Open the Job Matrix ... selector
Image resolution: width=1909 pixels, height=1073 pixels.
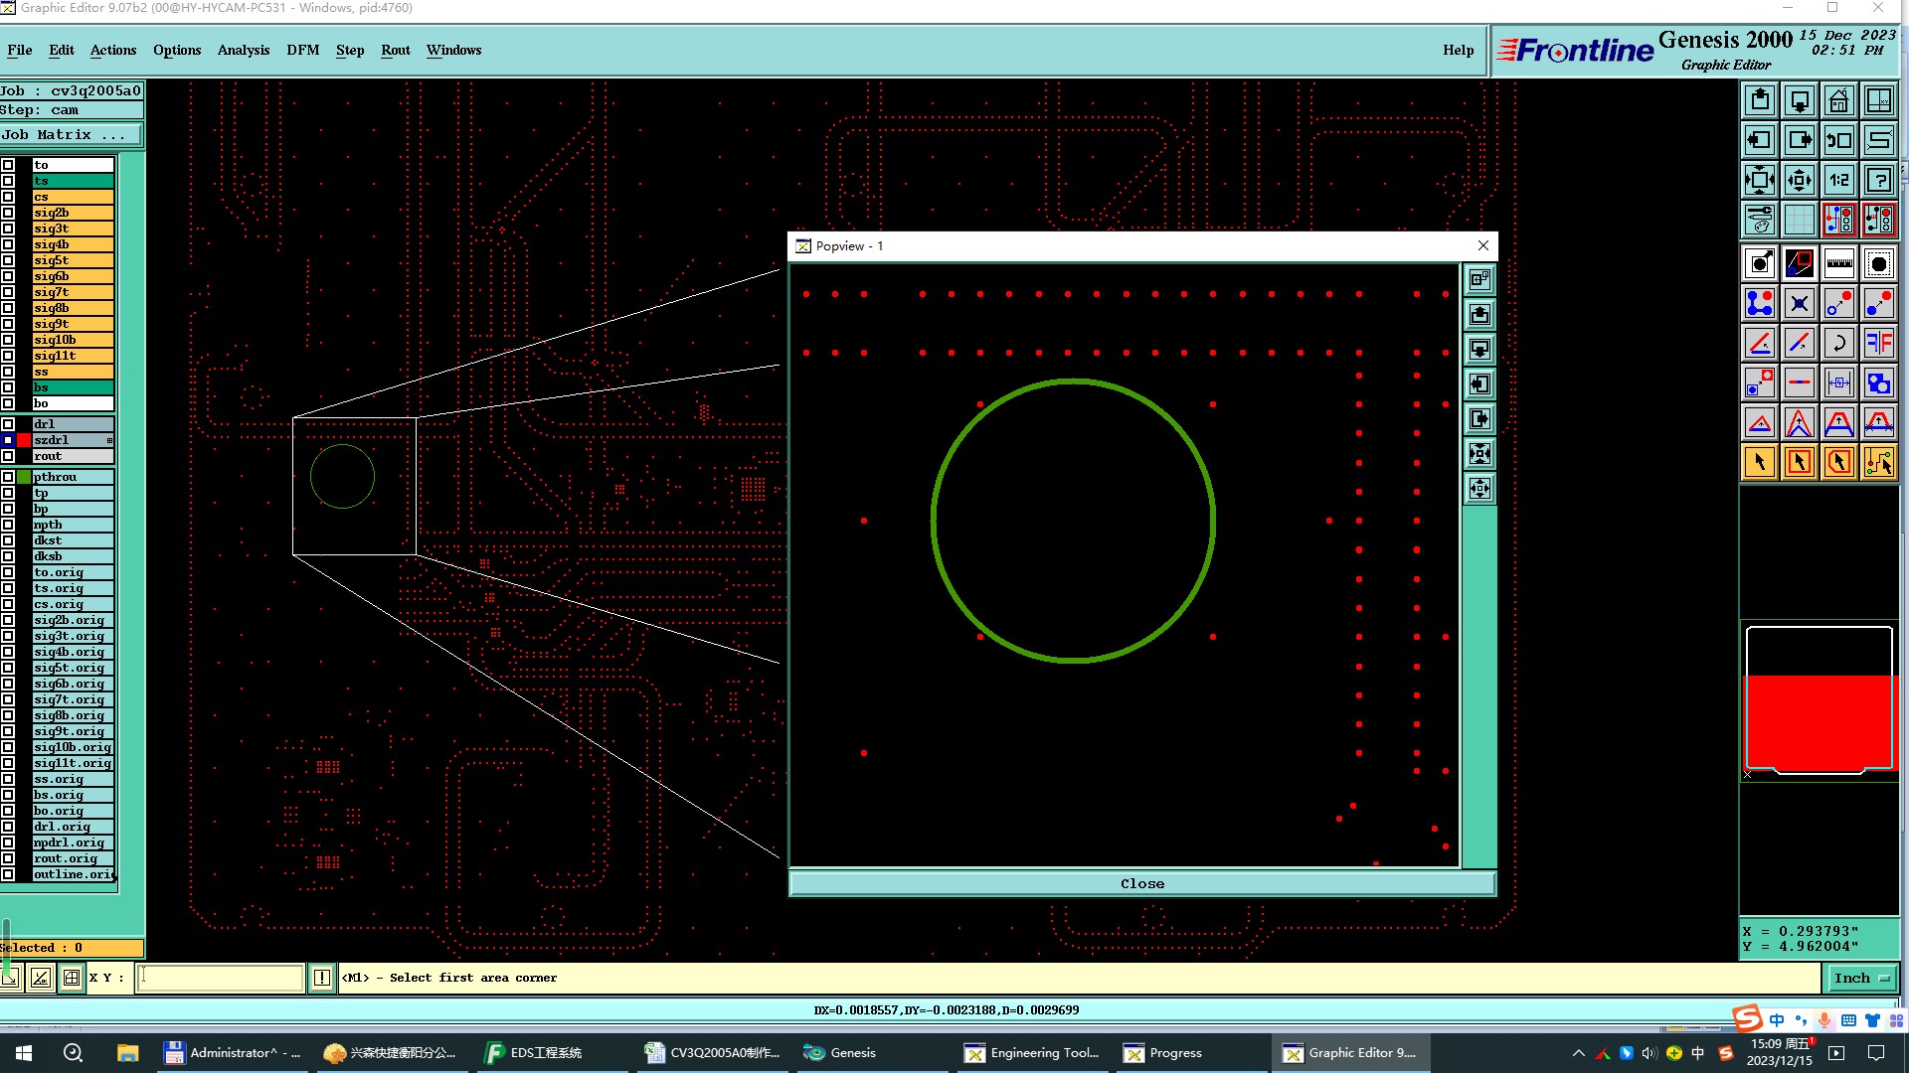point(70,135)
